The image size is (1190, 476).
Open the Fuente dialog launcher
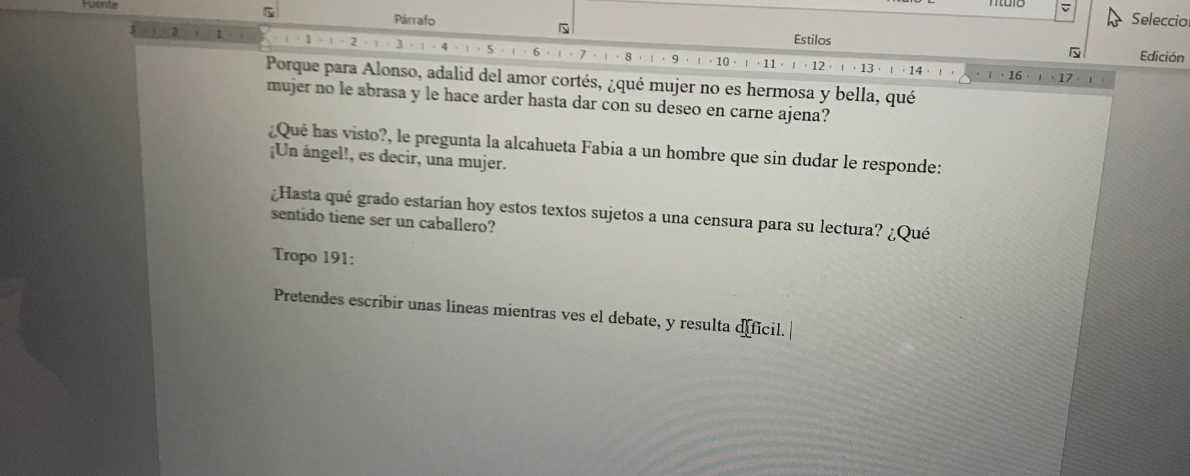pyautogui.click(x=268, y=12)
